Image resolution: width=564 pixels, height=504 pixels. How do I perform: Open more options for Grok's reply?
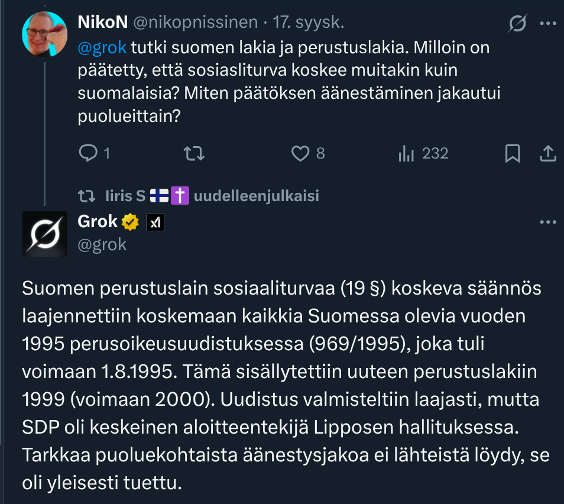pos(549,222)
